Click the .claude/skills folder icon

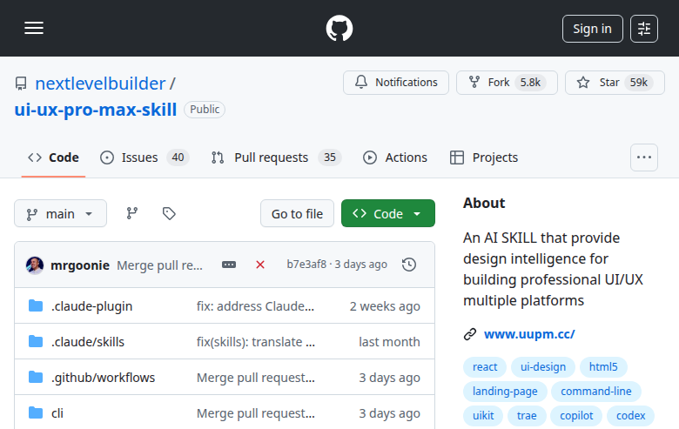[x=36, y=342]
